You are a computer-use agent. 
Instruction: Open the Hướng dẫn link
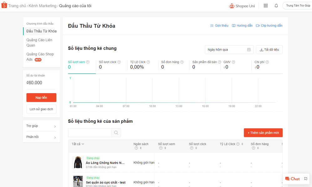(x=242, y=25)
